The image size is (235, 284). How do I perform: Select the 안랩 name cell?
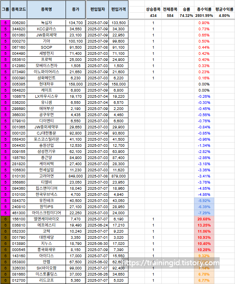tap(46, 262)
